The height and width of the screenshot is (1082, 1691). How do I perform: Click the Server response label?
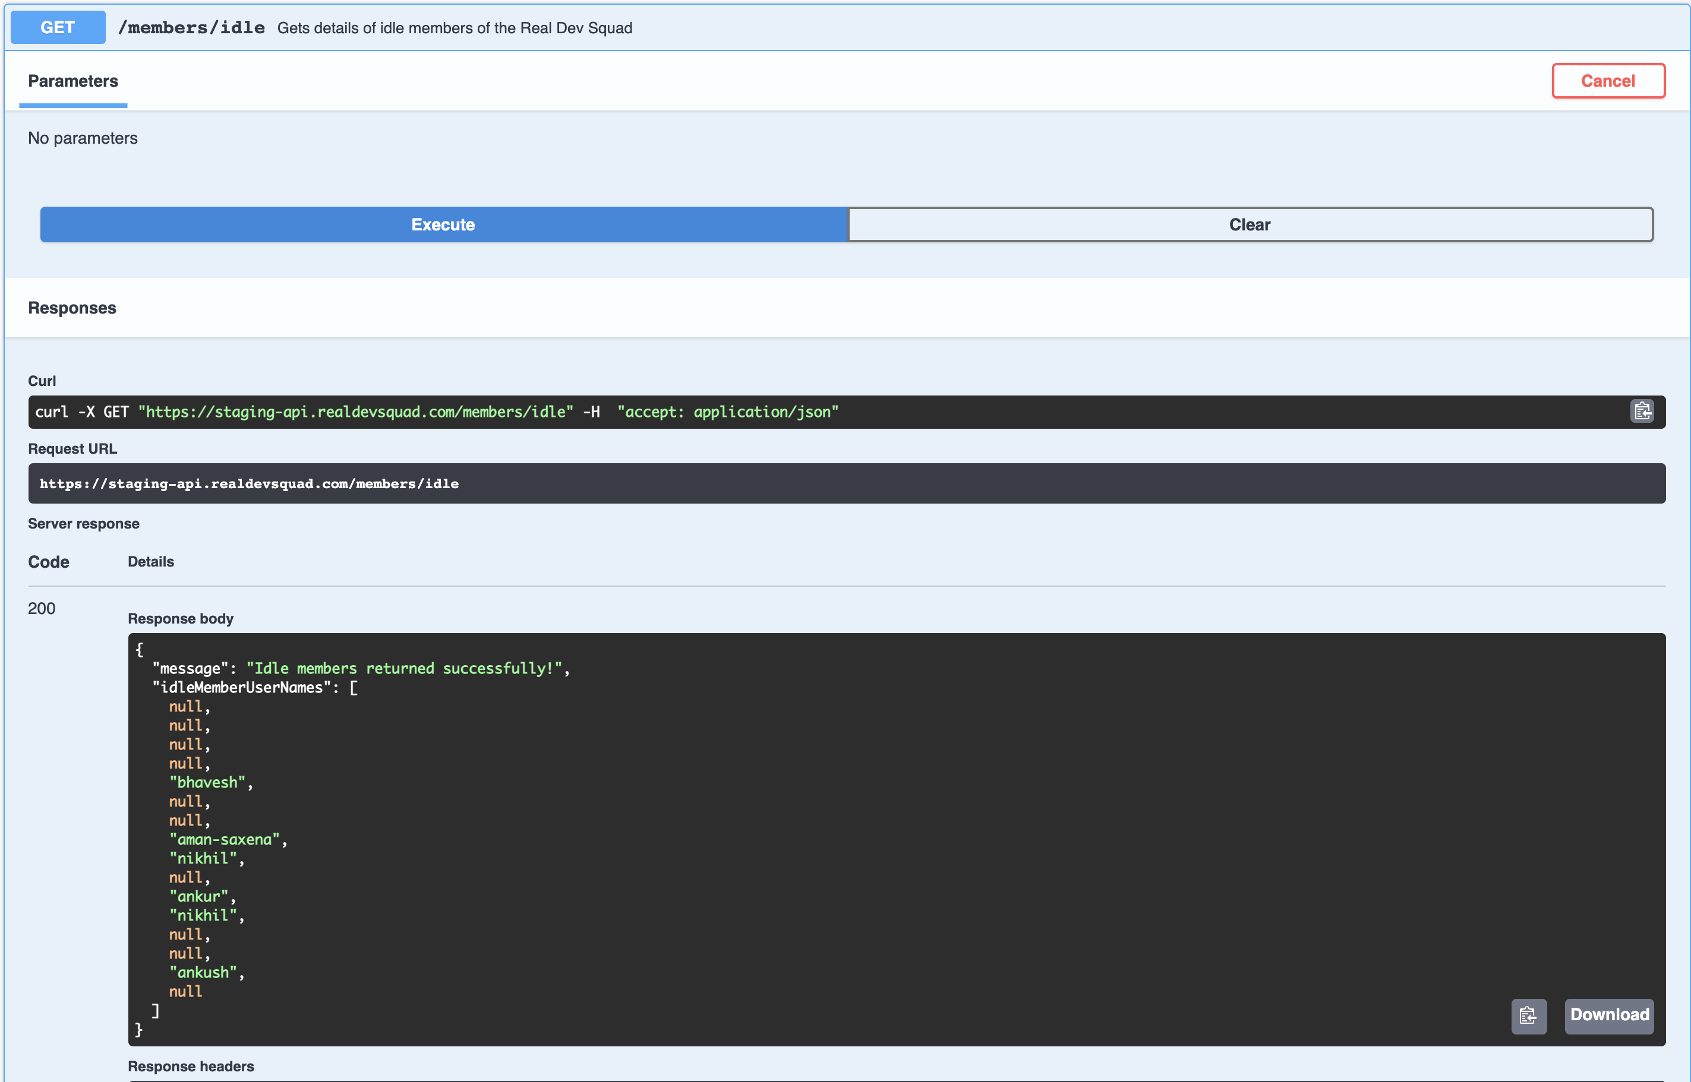pyautogui.click(x=84, y=523)
